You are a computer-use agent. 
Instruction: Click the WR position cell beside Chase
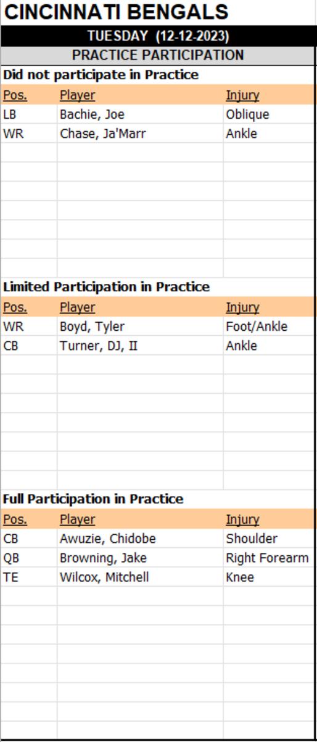[x=29, y=134]
